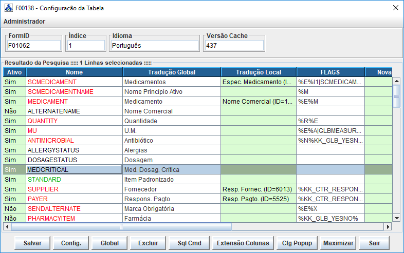Screen dimensions: 404x253
Task: Open Sql Cmd button
Action: (190, 243)
